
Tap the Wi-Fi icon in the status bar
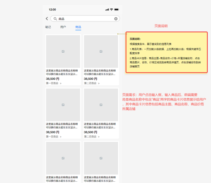click(111, 9)
